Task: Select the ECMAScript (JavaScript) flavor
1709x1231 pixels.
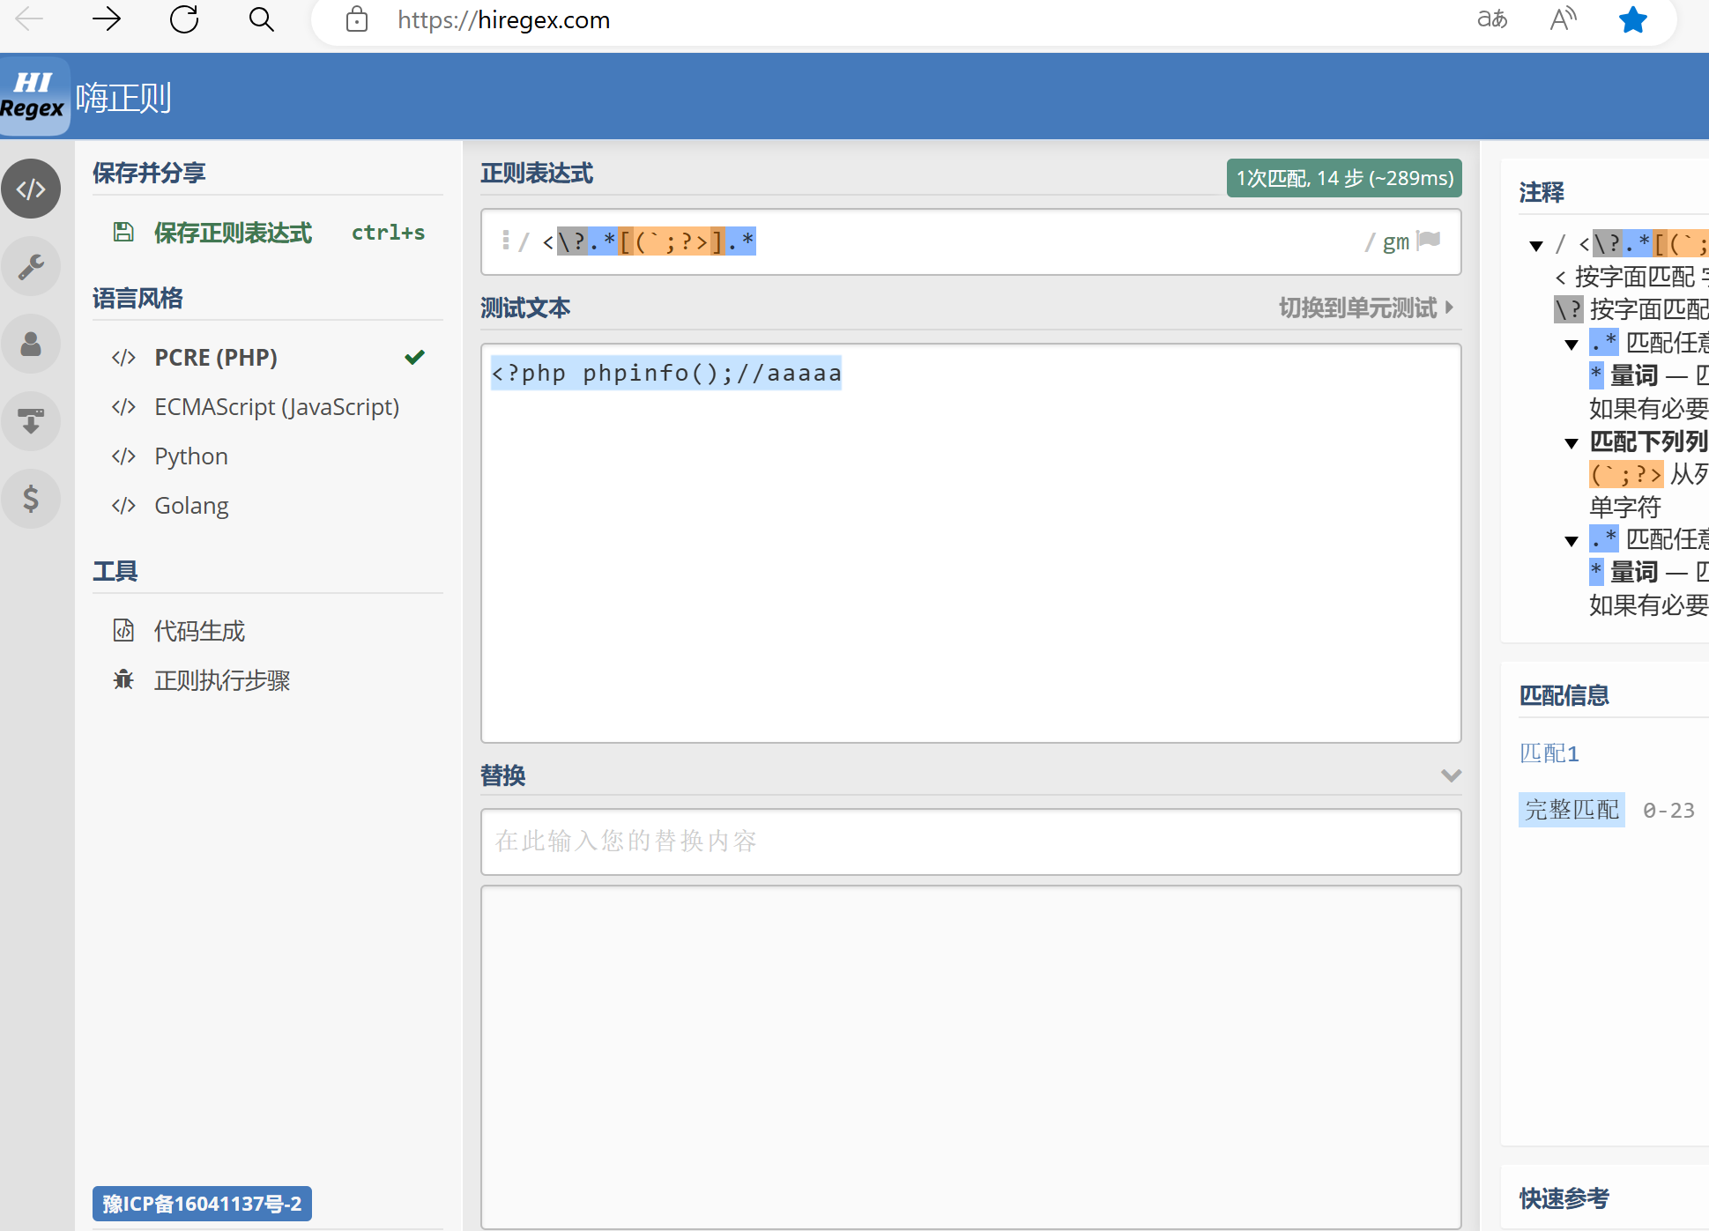Action: [x=276, y=407]
